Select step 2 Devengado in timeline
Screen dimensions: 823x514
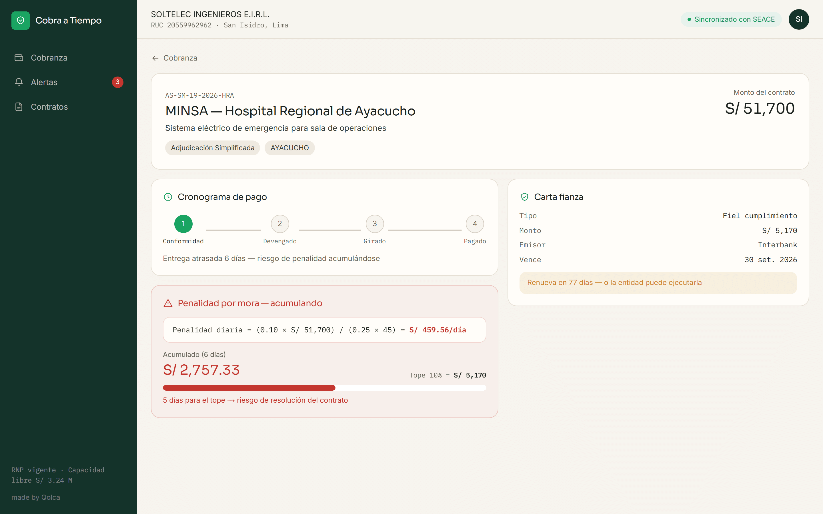280,224
